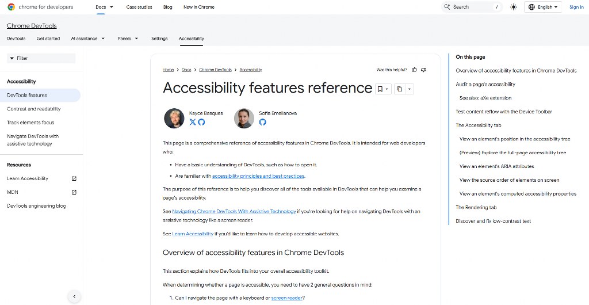Image resolution: width=589 pixels, height=305 pixels.
Task: Open Navigating Chrome DevTools With Assistive Technology link
Action: pos(234,211)
